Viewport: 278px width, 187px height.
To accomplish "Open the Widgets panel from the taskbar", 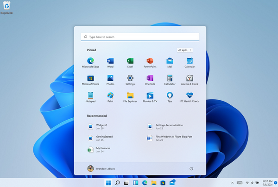I will [x=136, y=183].
